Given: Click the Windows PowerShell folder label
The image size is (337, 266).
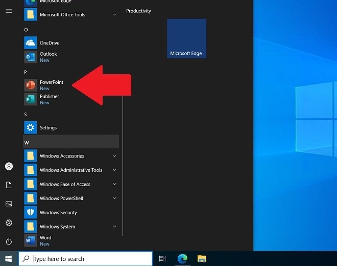Looking at the screenshot, I should (61, 198).
